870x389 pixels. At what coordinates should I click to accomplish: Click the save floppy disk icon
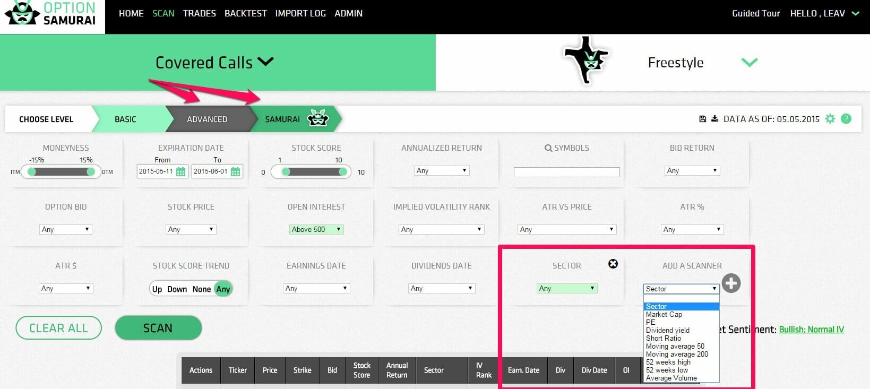(x=702, y=119)
